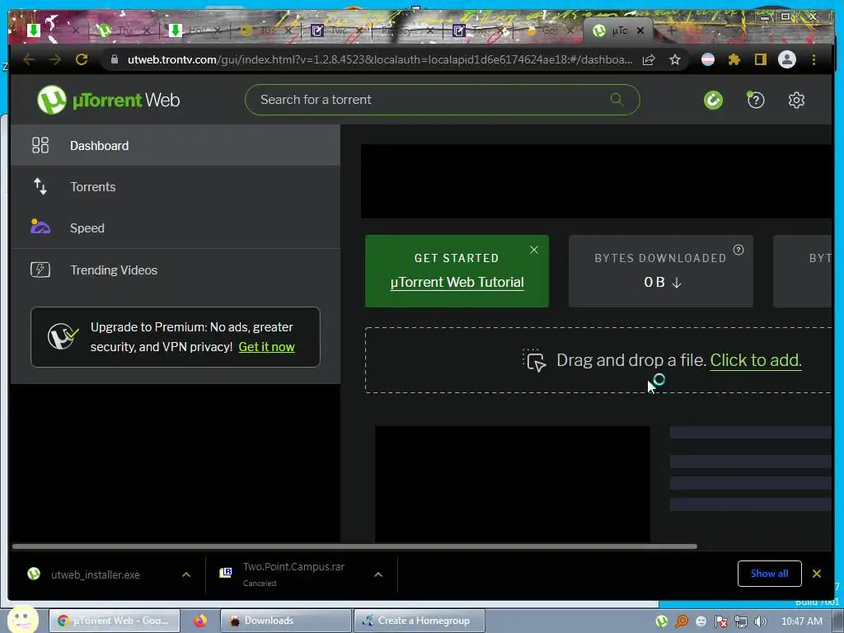
Task: Open the Speed section in the sidebar
Action: [x=175, y=227]
